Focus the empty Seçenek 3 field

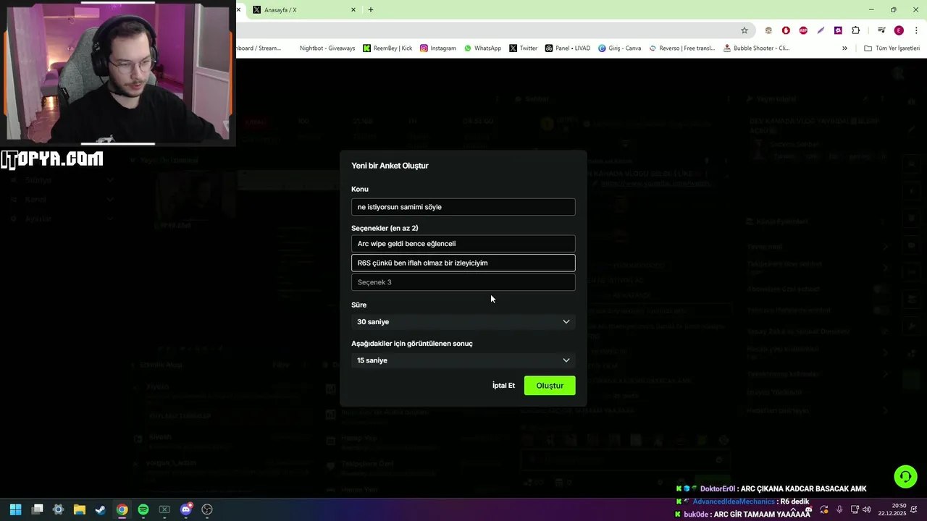tap(463, 282)
